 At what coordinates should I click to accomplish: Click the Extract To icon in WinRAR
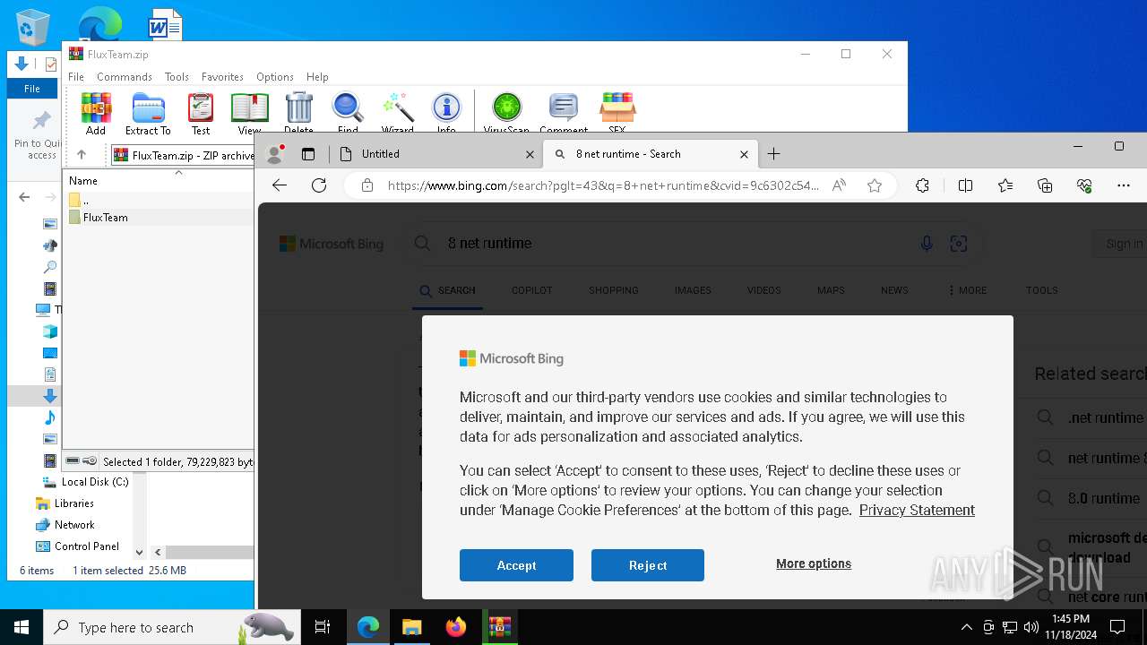tap(148, 113)
